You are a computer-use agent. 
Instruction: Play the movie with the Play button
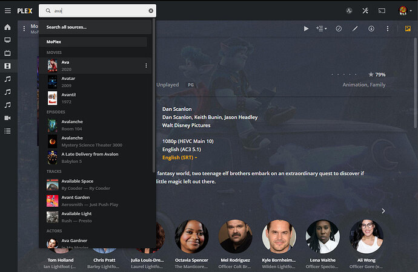click(x=306, y=28)
